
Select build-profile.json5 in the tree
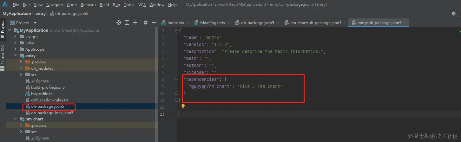(48, 87)
